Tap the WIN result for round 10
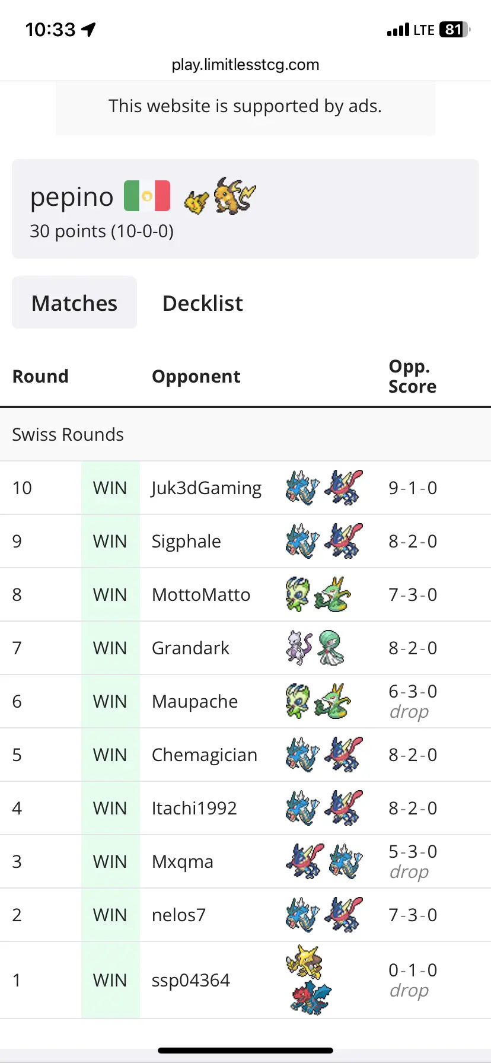The width and height of the screenshot is (491, 1063). (x=110, y=488)
